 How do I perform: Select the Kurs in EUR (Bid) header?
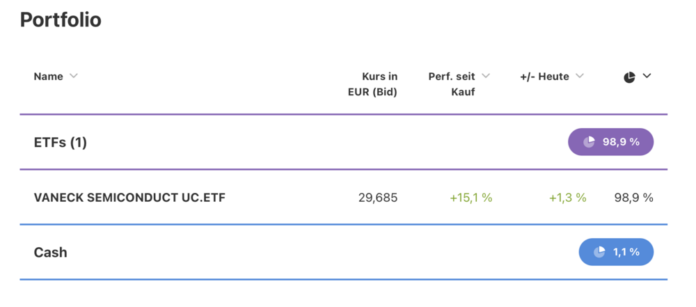pos(372,84)
